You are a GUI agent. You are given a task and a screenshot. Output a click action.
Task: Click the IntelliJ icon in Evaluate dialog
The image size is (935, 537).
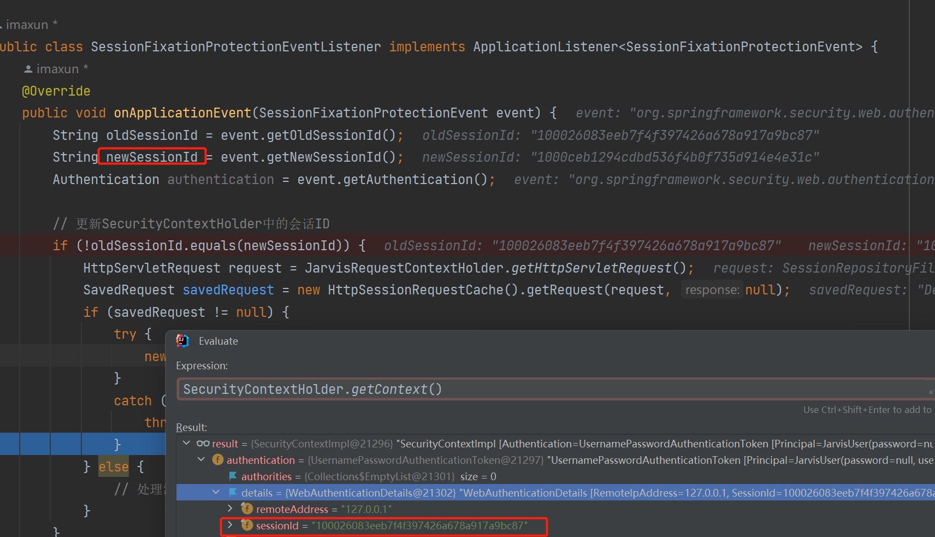click(182, 341)
